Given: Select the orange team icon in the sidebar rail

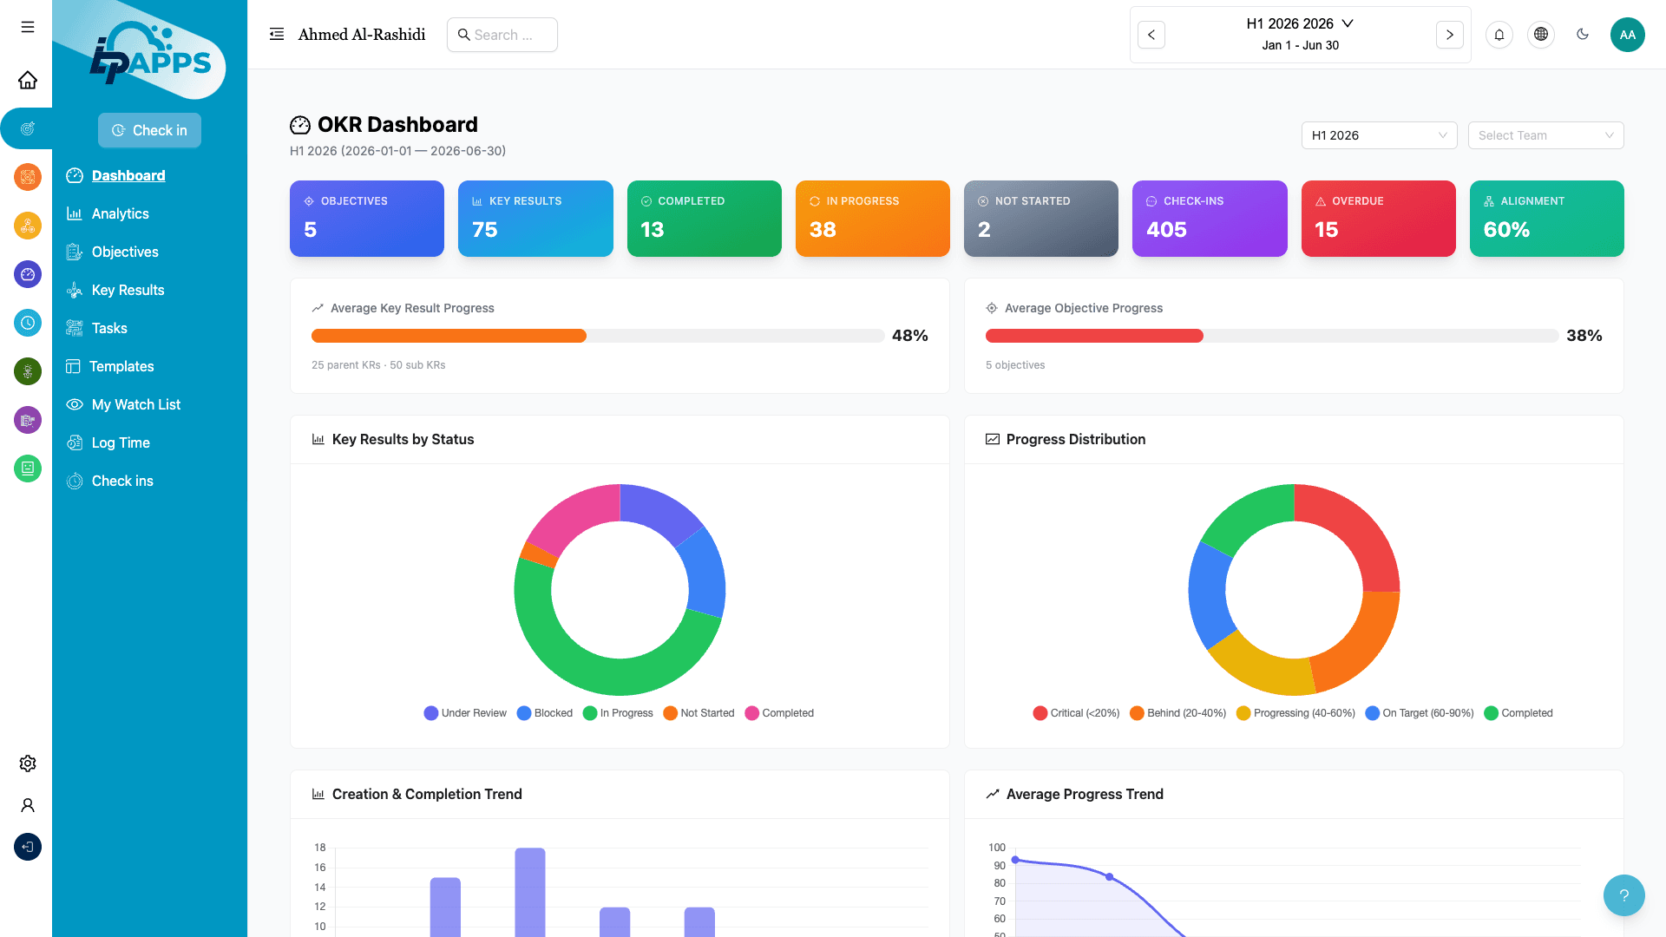Looking at the screenshot, I should pyautogui.click(x=28, y=177).
